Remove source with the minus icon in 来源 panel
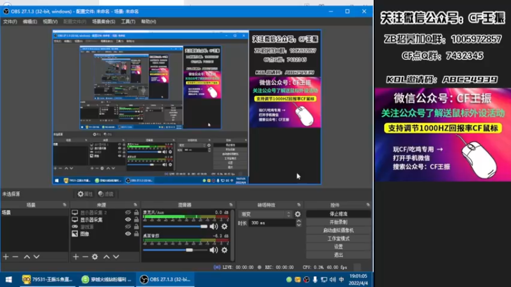The image size is (511, 287). [x=85, y=257]
